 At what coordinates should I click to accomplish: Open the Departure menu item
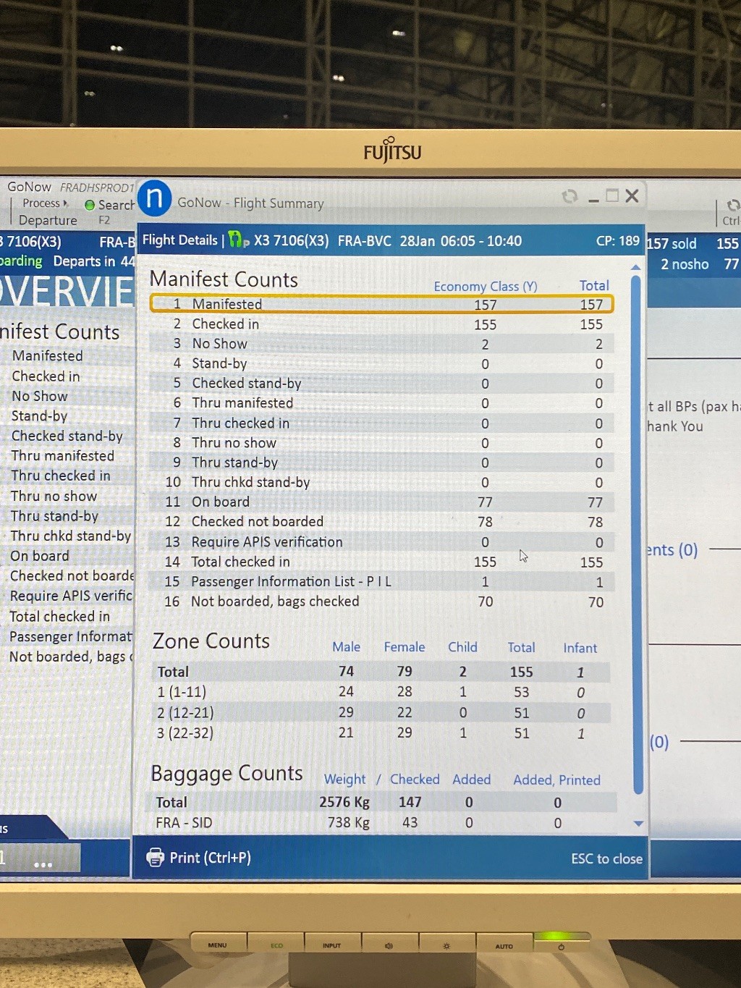click(48, 220)
